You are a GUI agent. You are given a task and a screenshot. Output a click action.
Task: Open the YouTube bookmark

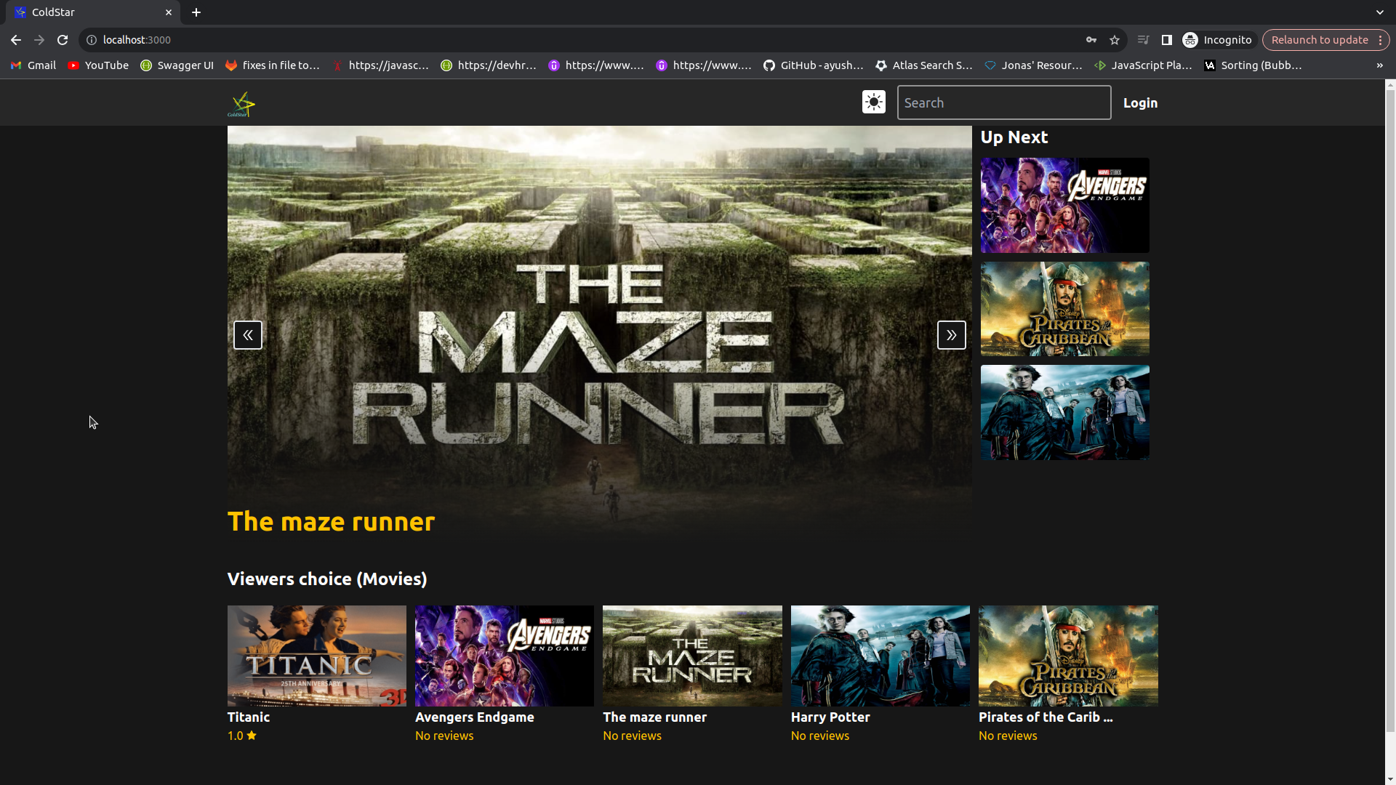coord(98,65)
